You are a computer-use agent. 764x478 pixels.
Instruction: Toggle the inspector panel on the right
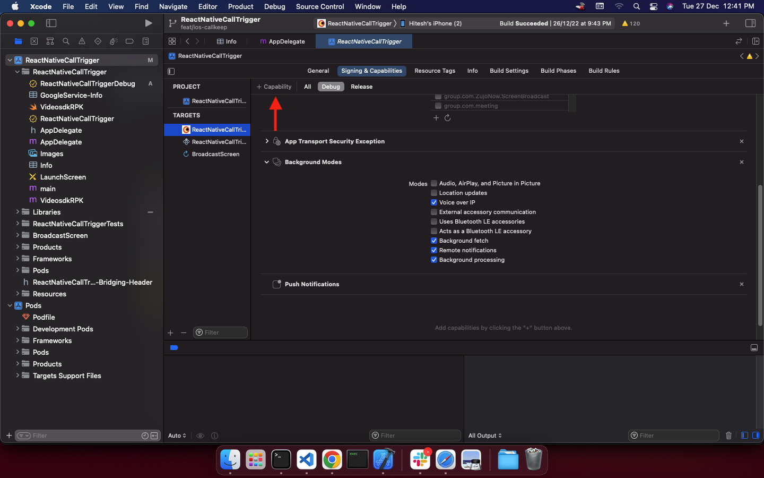(x=750, y=23)
